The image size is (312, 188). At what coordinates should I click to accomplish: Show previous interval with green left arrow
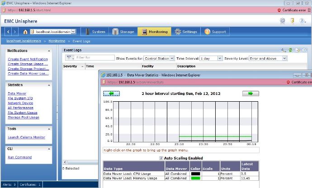(111, 94)
